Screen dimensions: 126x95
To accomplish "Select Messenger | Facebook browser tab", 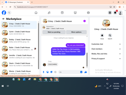I will (17, 2).
